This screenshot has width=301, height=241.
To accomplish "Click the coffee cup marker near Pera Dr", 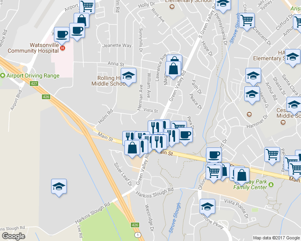I will 185,136.
